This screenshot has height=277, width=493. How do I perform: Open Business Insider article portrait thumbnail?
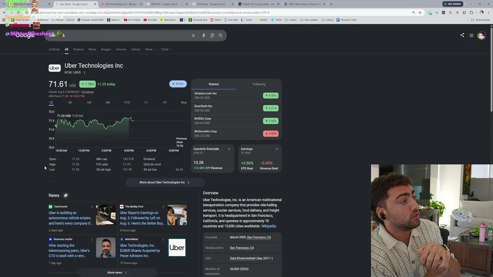tap(106, 247)
